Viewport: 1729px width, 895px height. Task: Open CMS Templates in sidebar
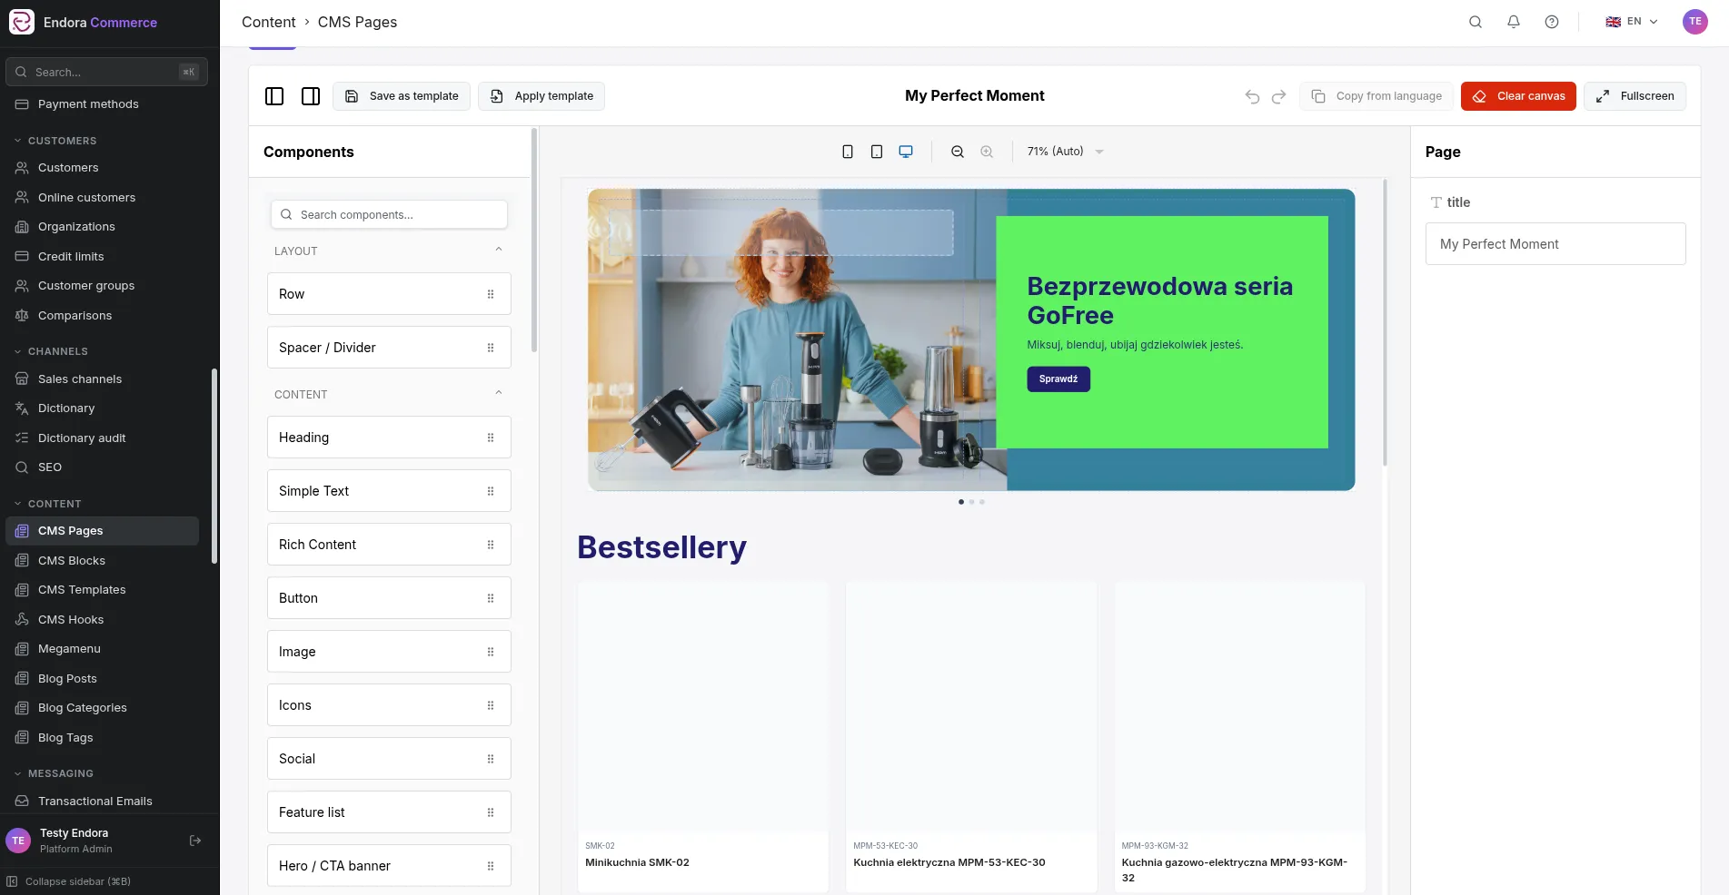pyautogui.click(x=102, y=590)
